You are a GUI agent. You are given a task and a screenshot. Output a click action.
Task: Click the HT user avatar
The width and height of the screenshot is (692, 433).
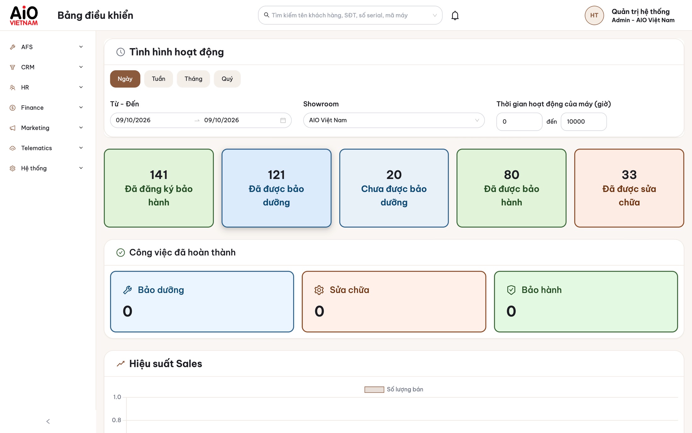click(x=594, y=15)
